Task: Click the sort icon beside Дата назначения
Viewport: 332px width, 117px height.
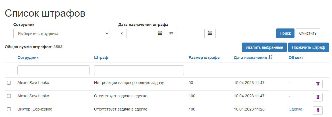Action: 270,57
